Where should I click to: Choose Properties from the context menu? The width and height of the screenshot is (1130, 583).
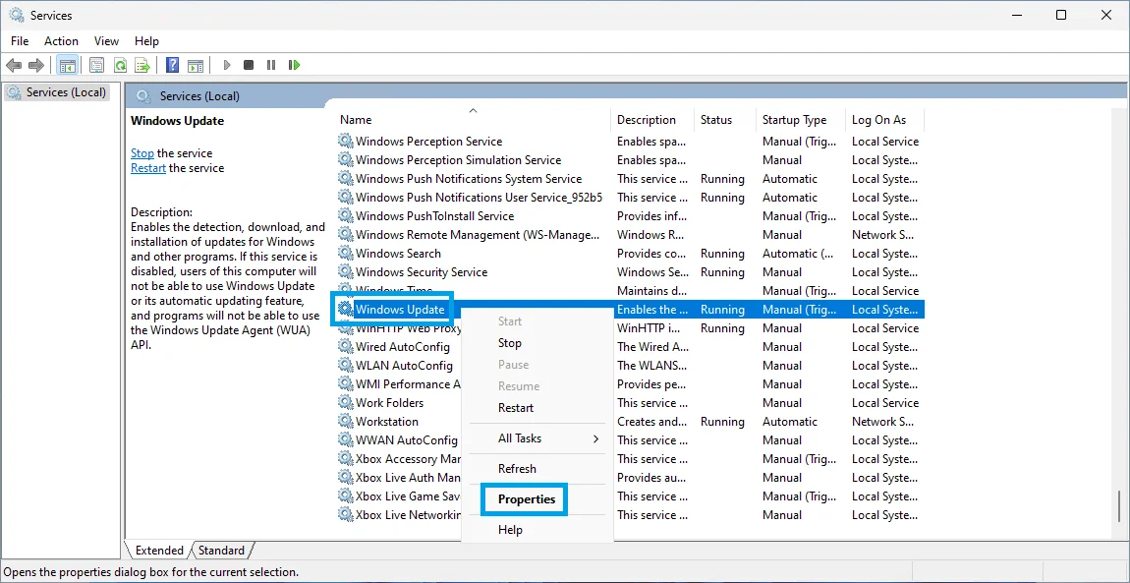click(526, 499)
